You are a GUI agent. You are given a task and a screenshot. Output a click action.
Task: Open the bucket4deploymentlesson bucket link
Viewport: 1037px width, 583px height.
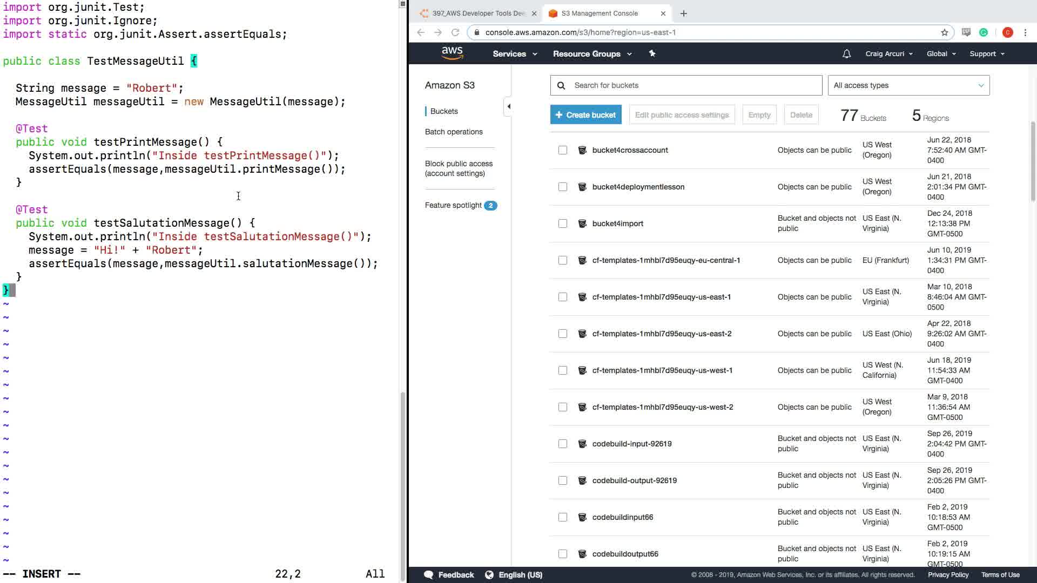[638, 187]
